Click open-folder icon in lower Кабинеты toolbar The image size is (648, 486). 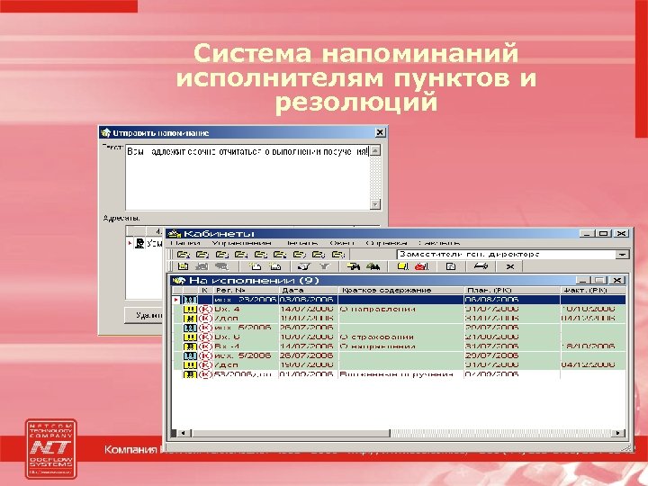(x=255, y=267)
